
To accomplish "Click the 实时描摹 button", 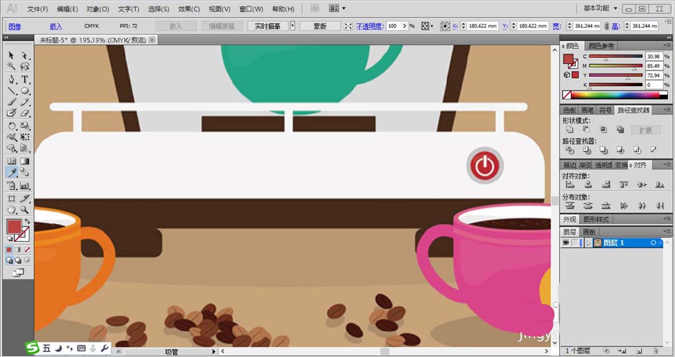I will [x=268, y=26].
